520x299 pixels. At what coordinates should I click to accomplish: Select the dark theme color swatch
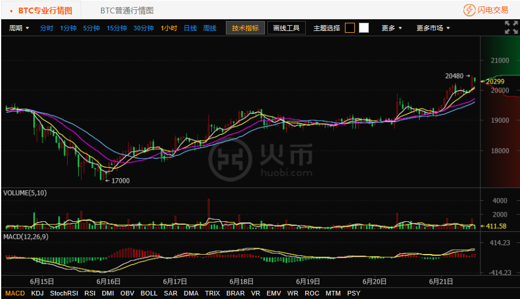point(350,28)
